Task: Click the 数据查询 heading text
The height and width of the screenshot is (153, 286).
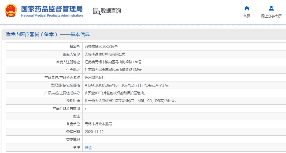Action: tap(111, 11)
